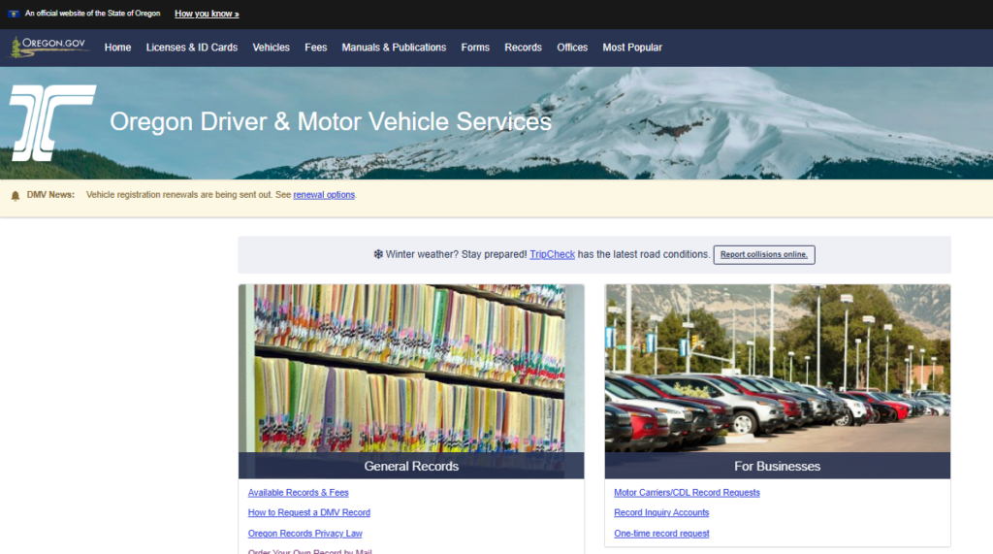Click Oregon Driver & Motor Vehicle Services title
The height and width of the screenshot is (554, 993).
click(x=330, y=122)
